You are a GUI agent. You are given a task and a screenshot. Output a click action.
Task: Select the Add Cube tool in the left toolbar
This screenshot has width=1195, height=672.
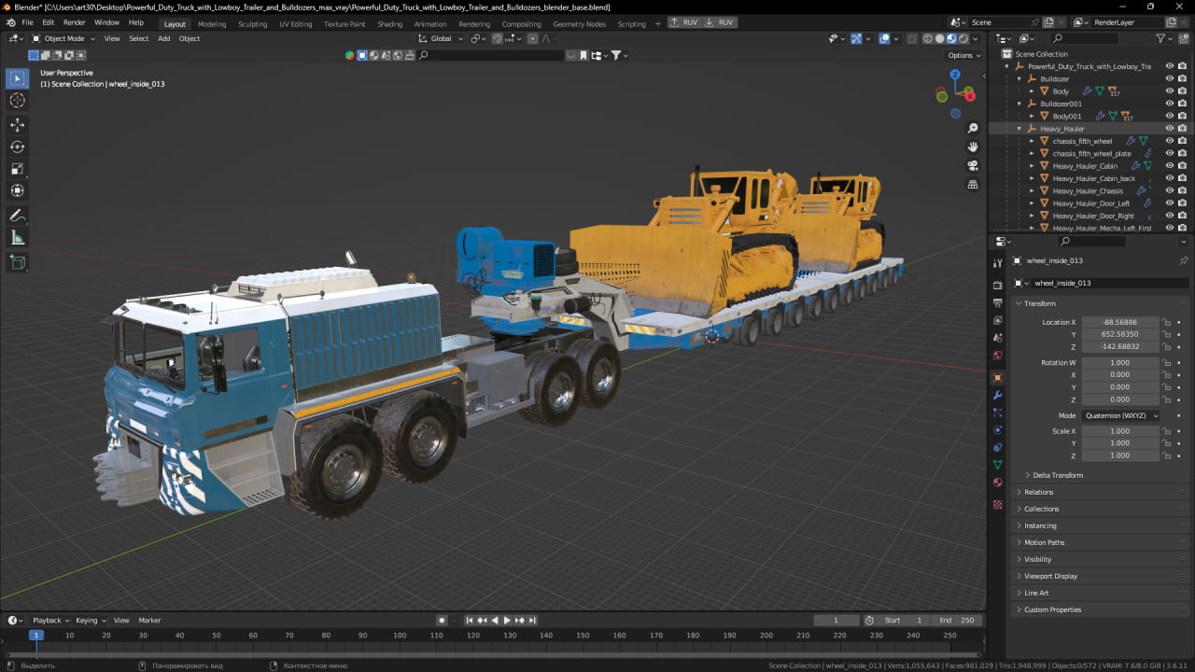(18, 263)
